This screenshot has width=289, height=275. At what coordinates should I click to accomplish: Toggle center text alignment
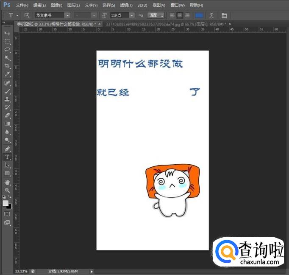[180, 15]
